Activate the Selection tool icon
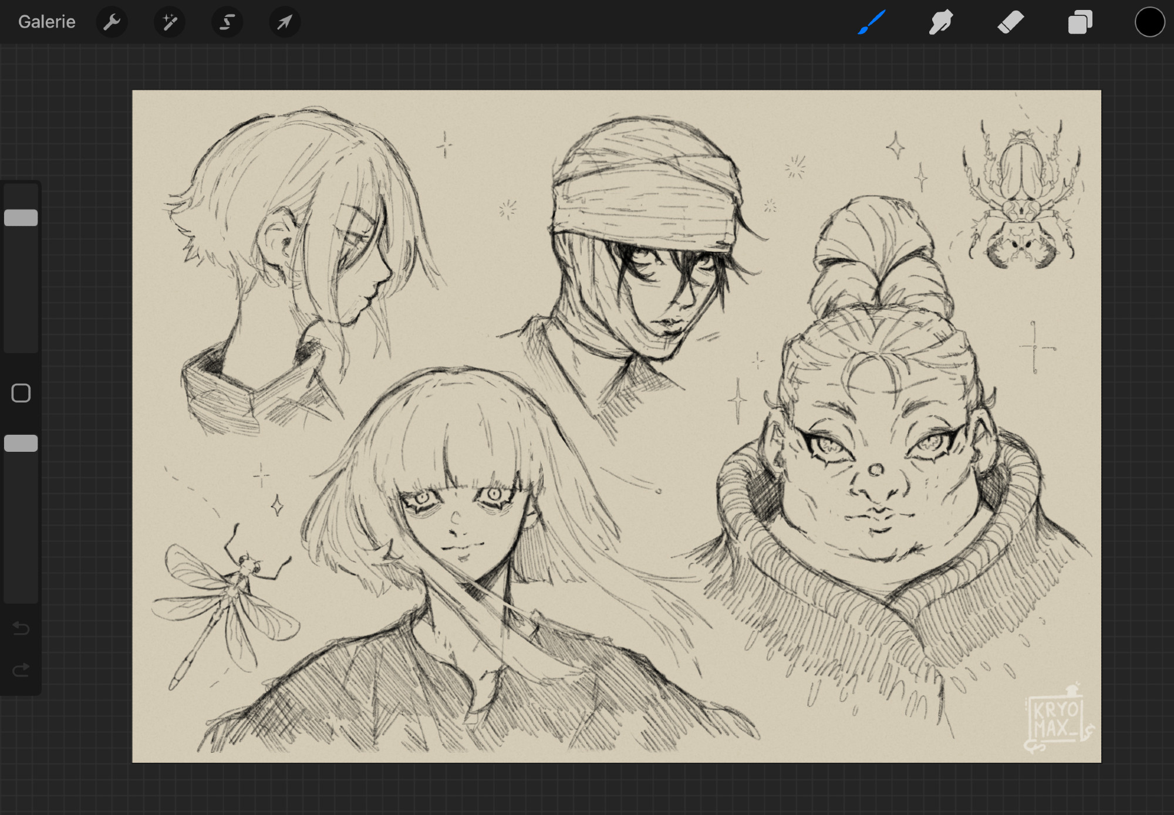1174x815 pixels. point(227,22)
